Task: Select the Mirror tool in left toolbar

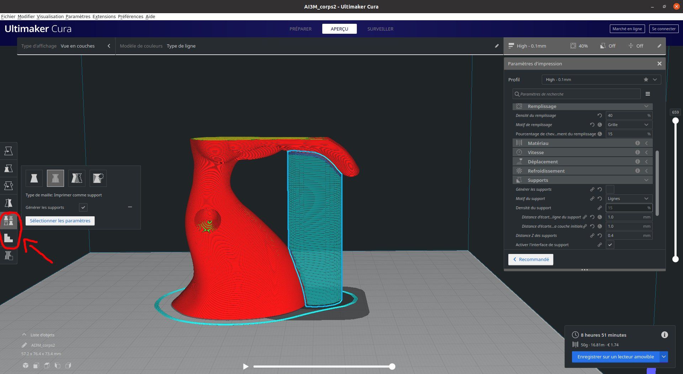Action: click(x=8, y=203)
